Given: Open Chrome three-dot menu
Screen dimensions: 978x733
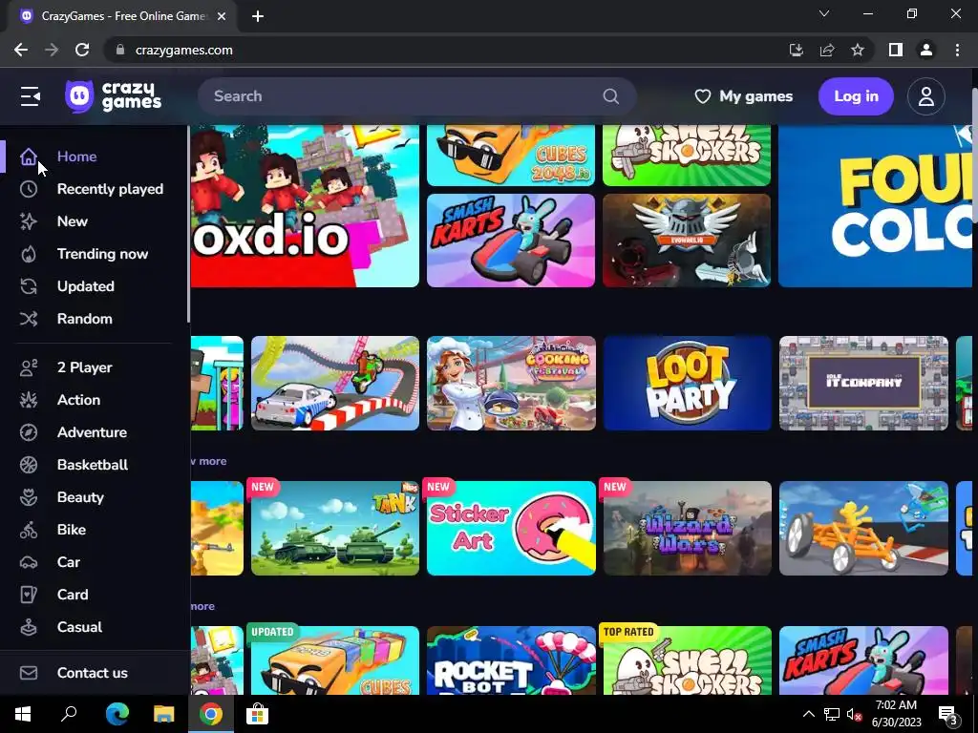Looking at the screenshot, I should pyautogui.click(x=957, y=50).
